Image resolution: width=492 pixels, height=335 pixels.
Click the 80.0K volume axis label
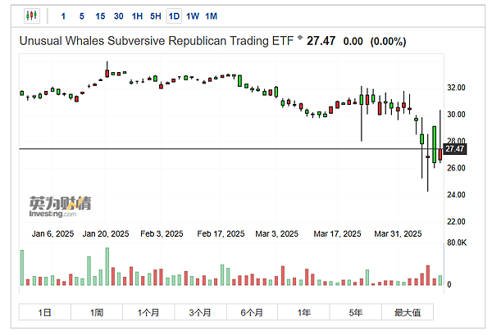[x=457, y=242]
